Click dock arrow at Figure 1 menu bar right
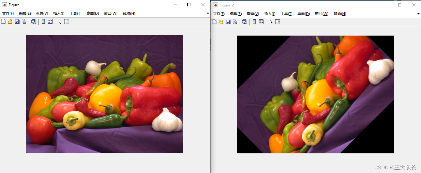 pos(207,13)
